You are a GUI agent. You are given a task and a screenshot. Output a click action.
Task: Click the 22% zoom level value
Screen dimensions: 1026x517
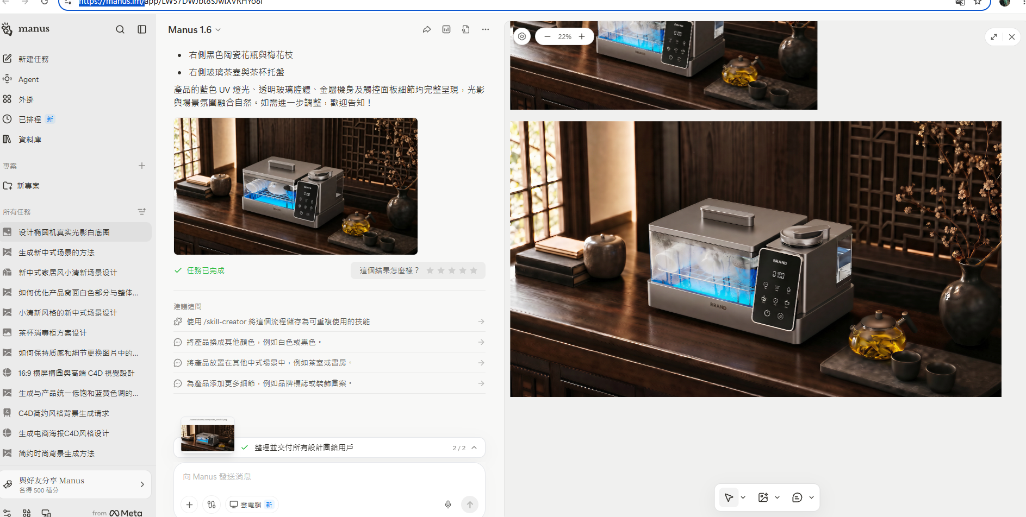tap(565, 37)
